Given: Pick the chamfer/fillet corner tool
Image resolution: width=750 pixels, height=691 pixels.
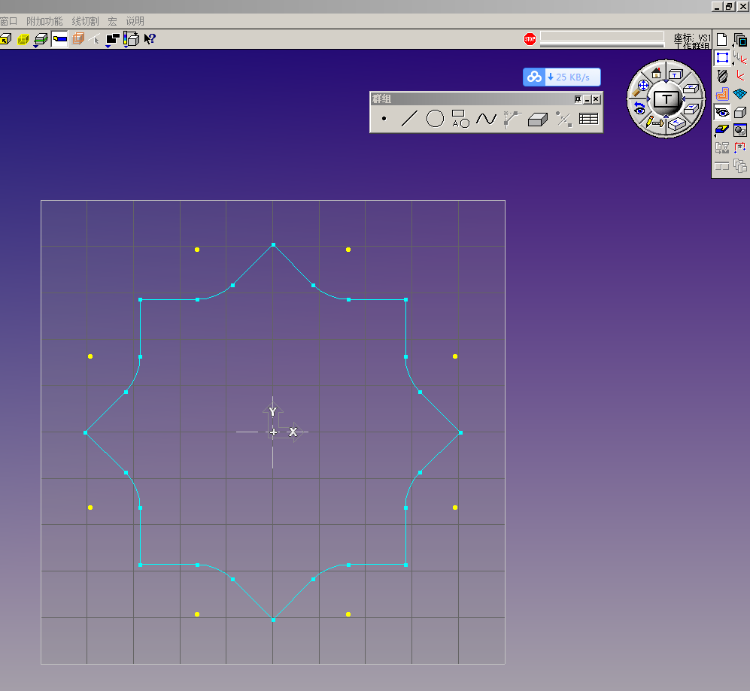Looking at the screenshot, I should (512, 119).
